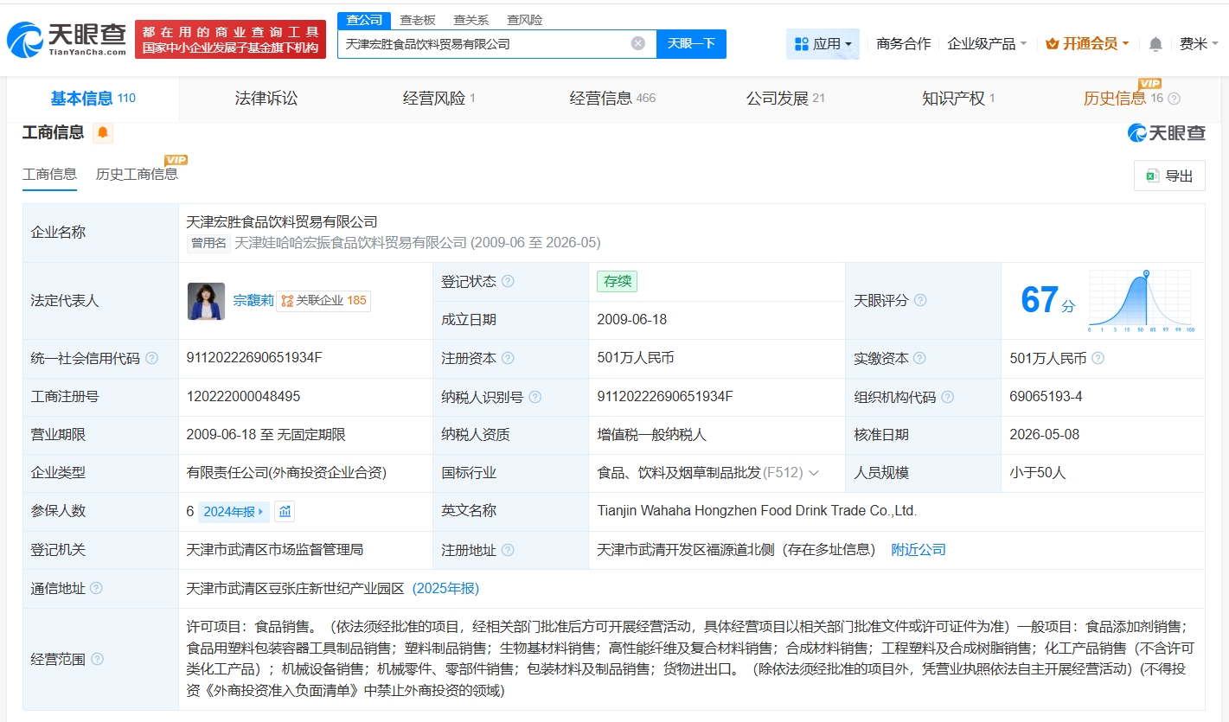Switch to the 查老板 search tab
The image size is (1229, 722).
tap(418, 20)
